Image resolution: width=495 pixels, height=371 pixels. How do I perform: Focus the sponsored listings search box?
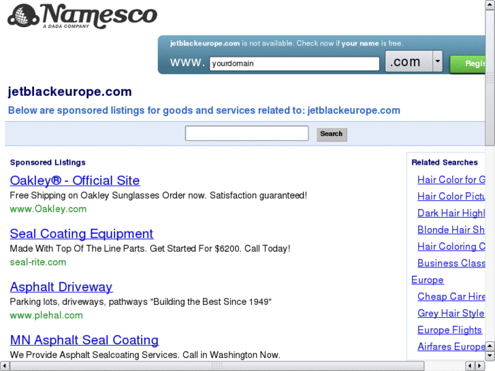pos(247,133)
